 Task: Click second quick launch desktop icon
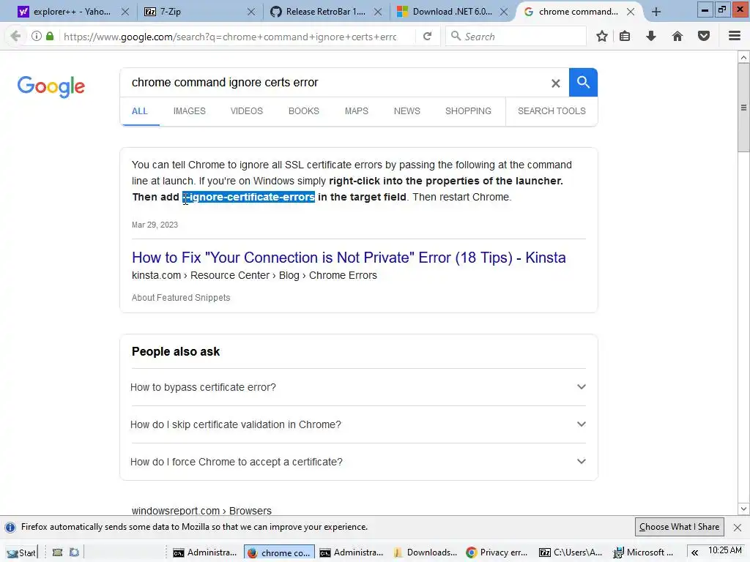[x=74, y=552]
